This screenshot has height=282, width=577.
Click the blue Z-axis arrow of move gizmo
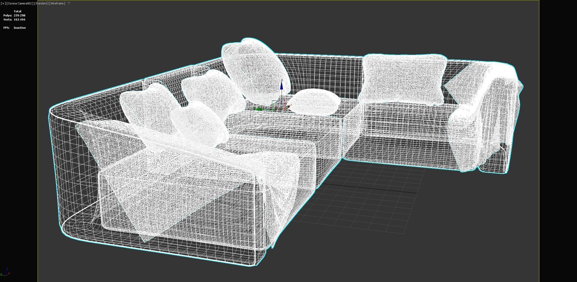click(282, 85)
